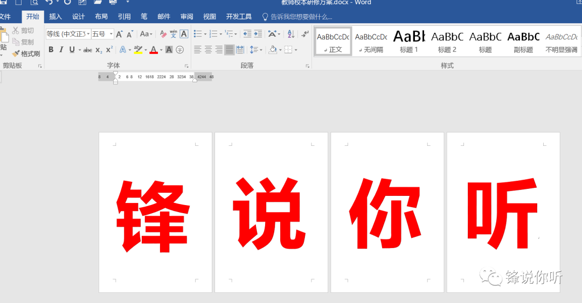This screenshot has height=303, width=582.
Task: Click the numbered list icon
Action: (x=213, y=34)
